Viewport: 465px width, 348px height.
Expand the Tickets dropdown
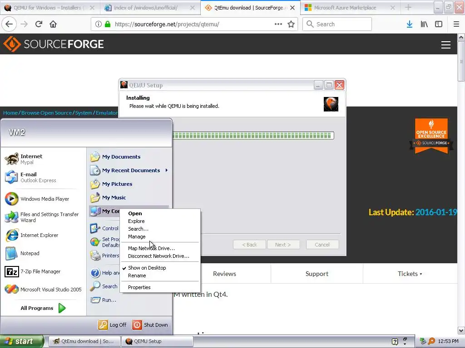[410, 274]
